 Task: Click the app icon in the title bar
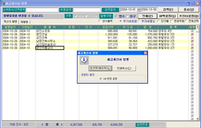[3, 3]
